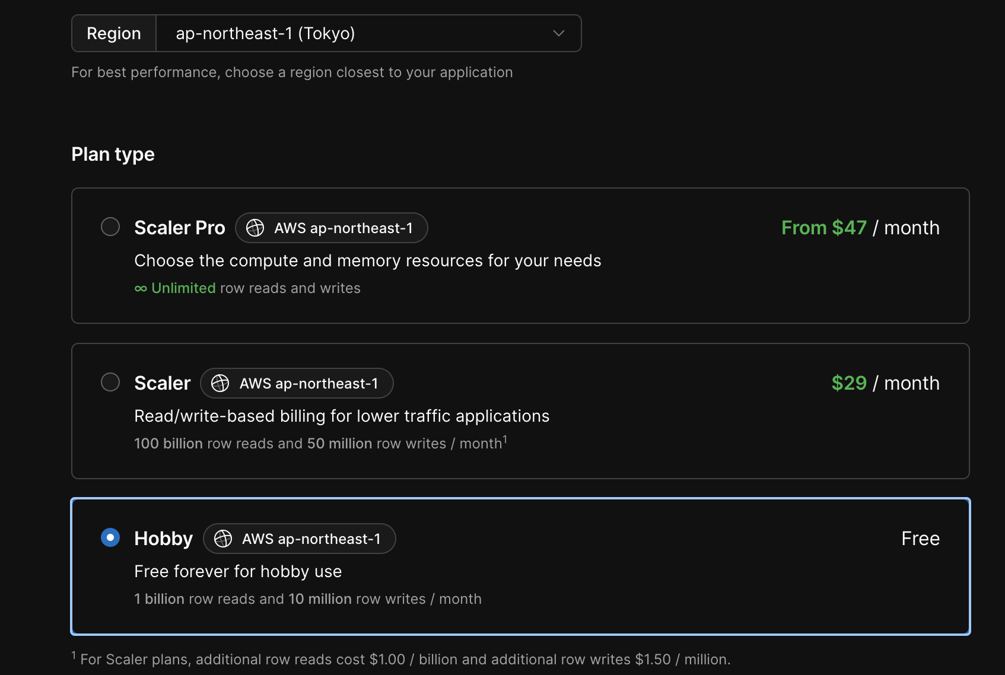Click the Scaler plans footnote about additional costs

[401, 659]
